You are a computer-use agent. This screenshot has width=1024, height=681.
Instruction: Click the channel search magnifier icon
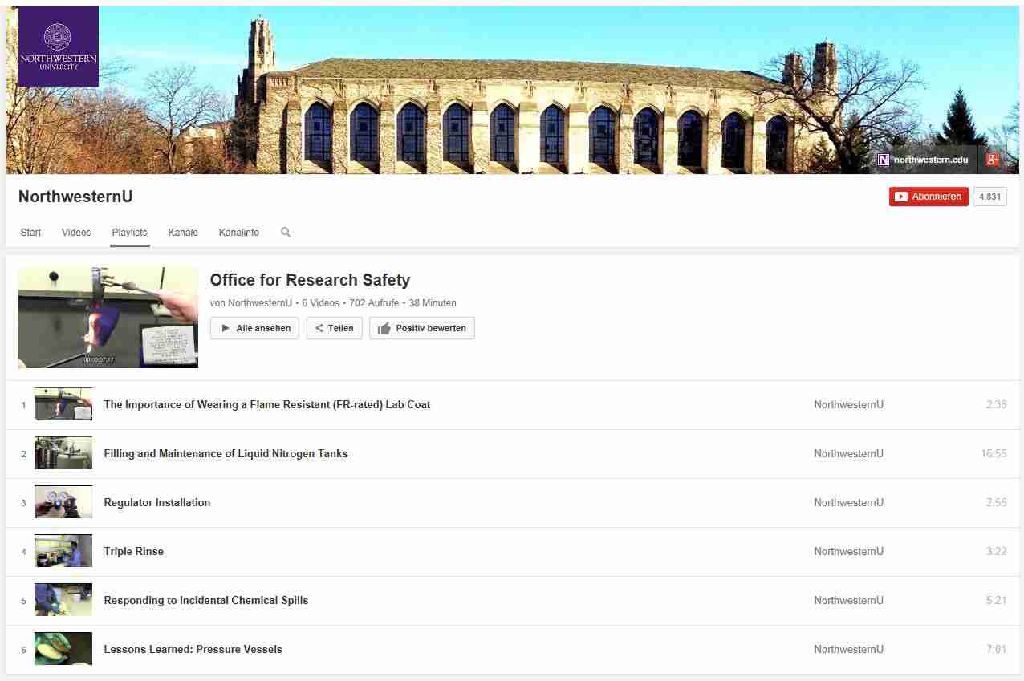coord(286,233)
